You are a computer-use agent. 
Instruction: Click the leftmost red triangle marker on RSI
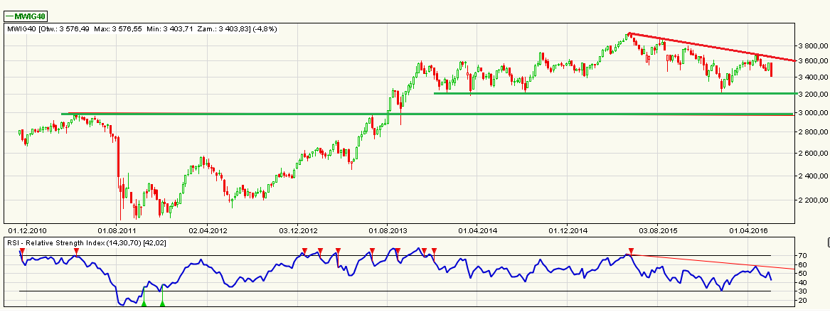pyautogui.click(x=22, y=250)
